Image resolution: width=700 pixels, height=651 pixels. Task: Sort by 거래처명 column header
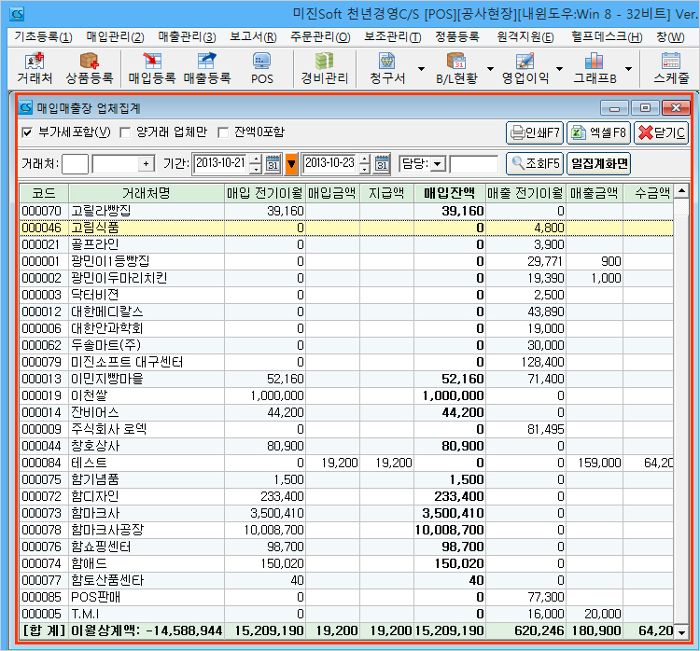click(147, 193)
